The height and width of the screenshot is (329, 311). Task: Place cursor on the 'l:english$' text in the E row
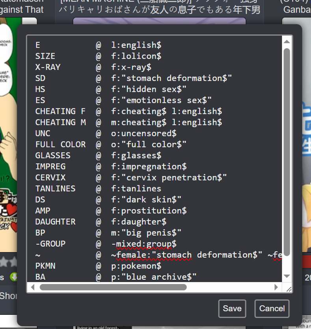(136, 45)
